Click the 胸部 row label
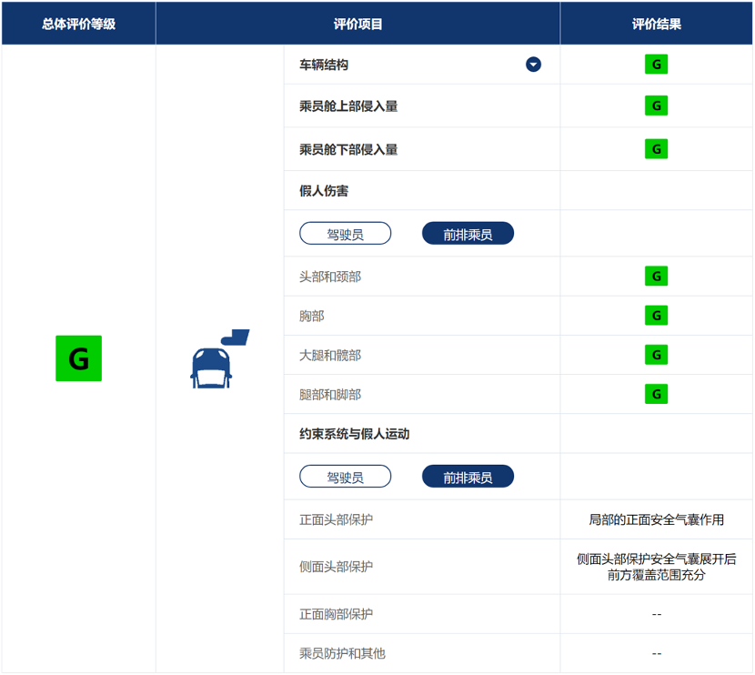 311,316
